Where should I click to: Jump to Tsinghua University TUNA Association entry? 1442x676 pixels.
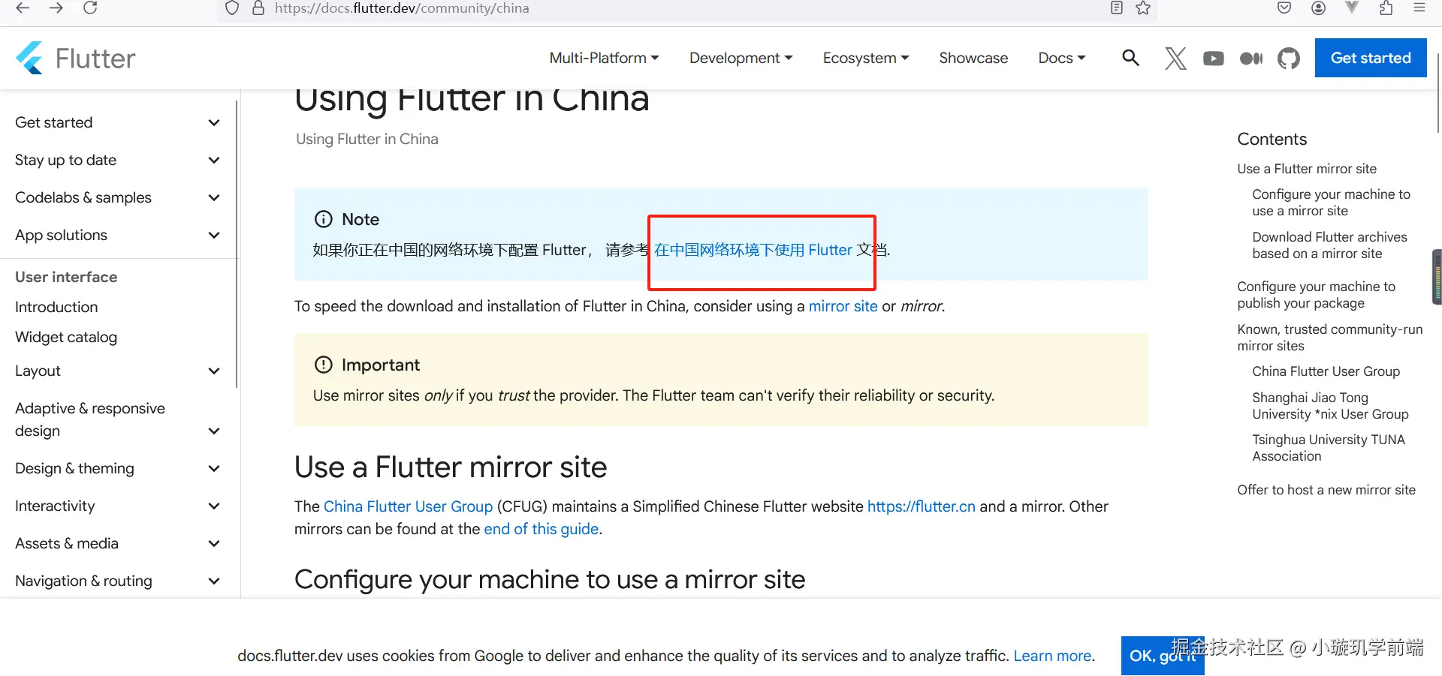point(1328,448)
